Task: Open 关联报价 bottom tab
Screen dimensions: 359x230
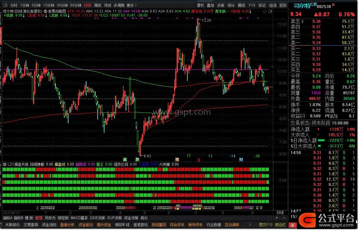Action: point(13,225)
